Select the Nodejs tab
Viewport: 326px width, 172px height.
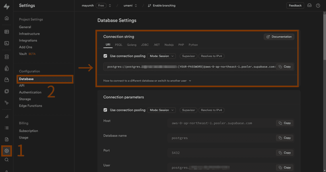169,45
